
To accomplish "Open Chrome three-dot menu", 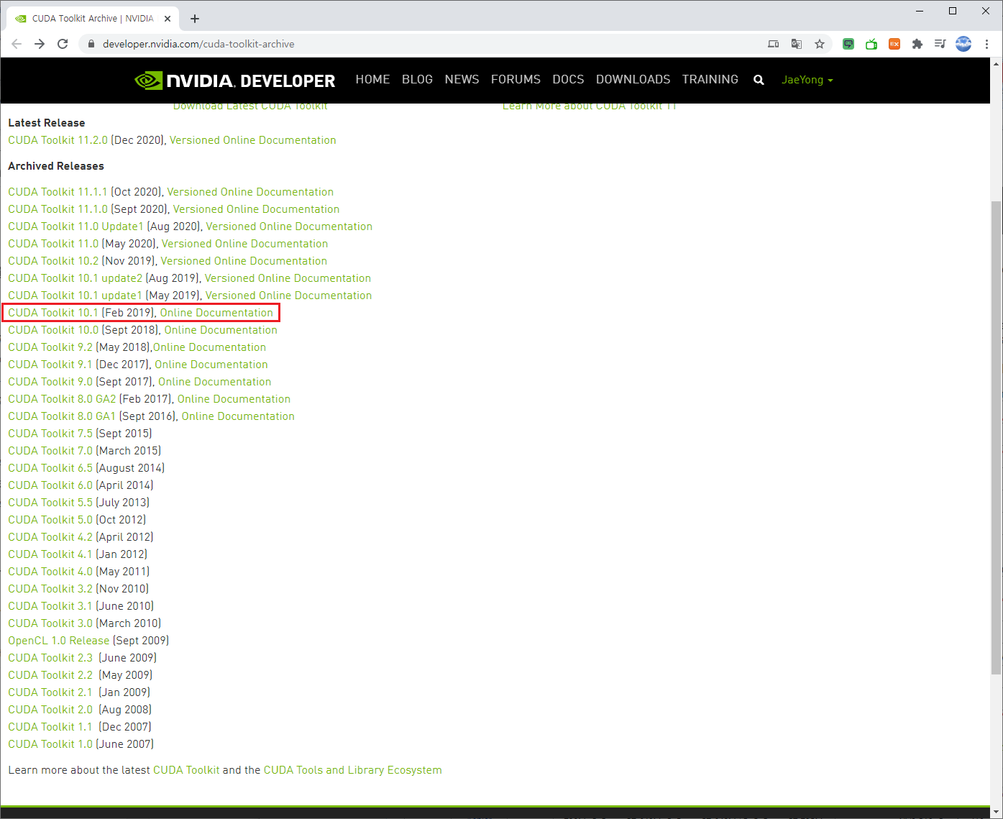I will (986, 44).
